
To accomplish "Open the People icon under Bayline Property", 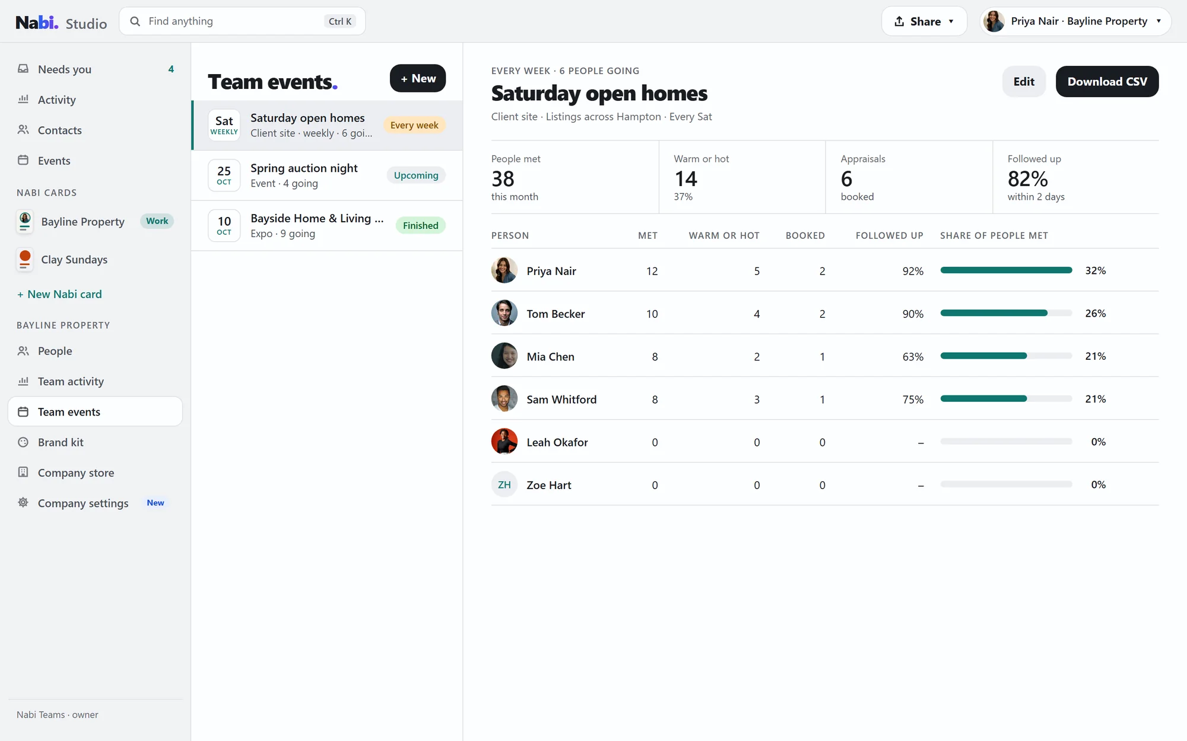I will click(x=23, y=350).
